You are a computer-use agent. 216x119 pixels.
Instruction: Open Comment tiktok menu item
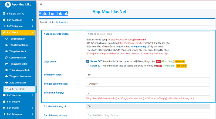pos(18,58)
